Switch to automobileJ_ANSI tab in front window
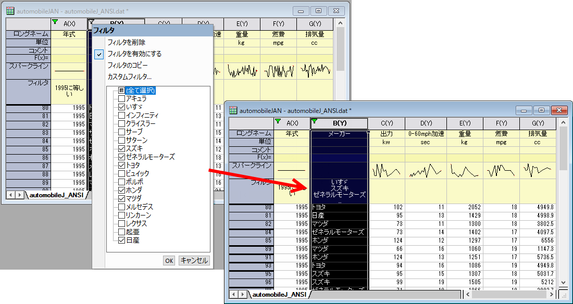Viewport: 573px width, 304px height. click(x=280, y=294)
